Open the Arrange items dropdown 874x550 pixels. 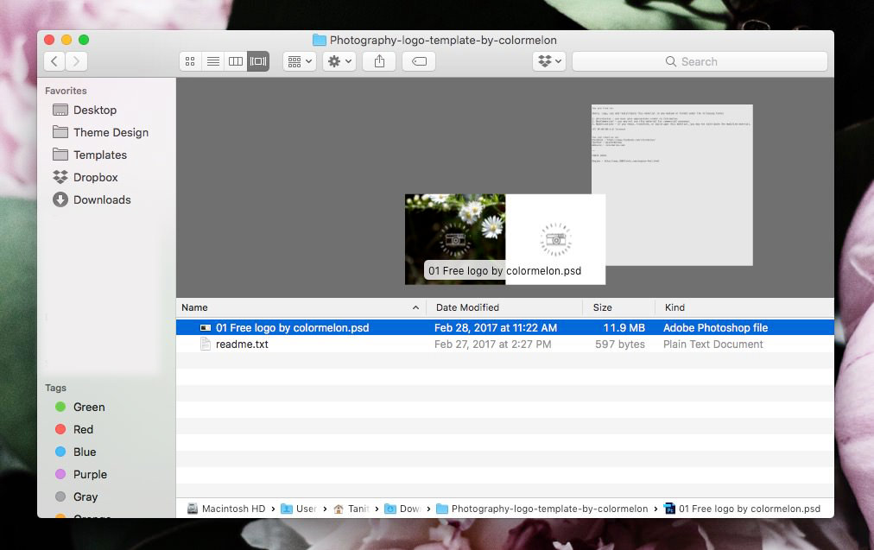coord(299,61)
